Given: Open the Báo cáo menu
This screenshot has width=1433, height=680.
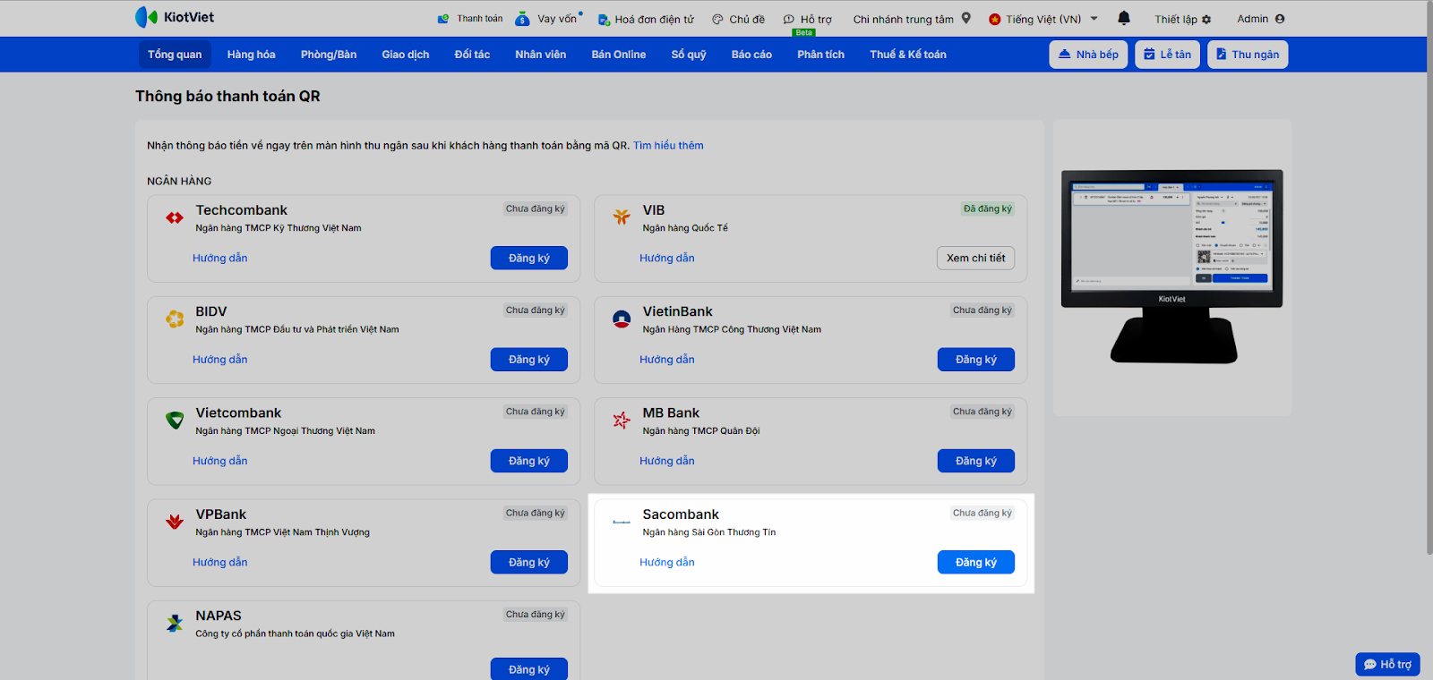Looking at the screenshot, I should click(751, 55).
